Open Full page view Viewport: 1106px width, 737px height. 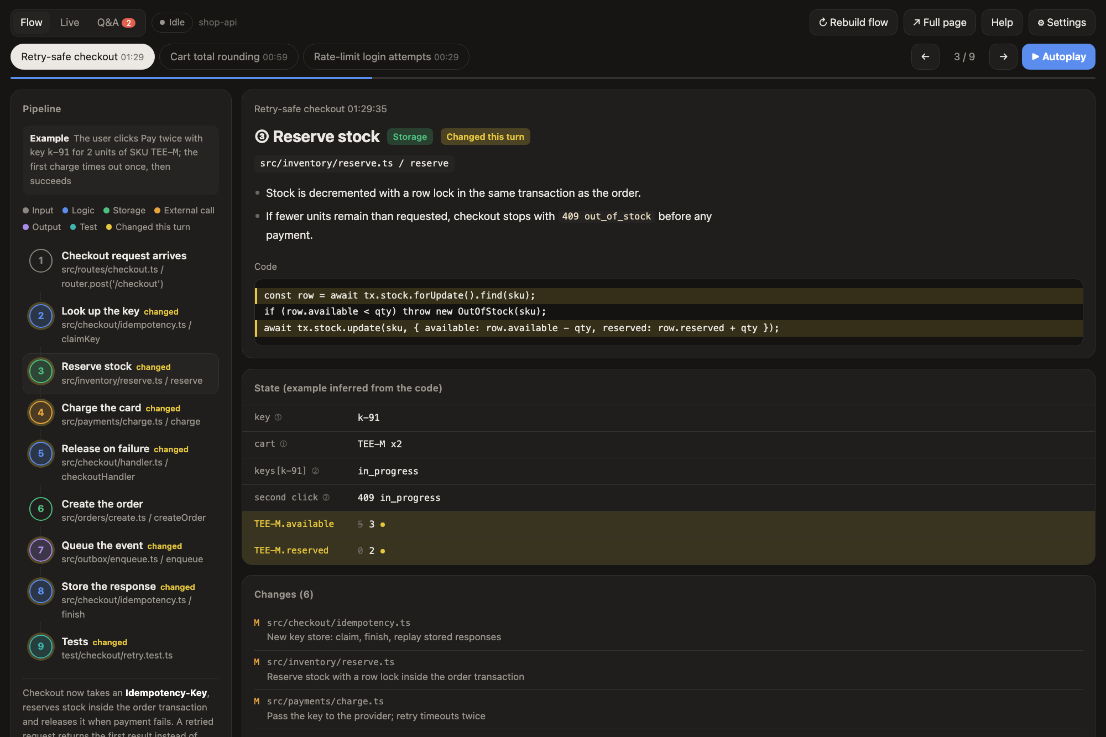click(940, 23)
